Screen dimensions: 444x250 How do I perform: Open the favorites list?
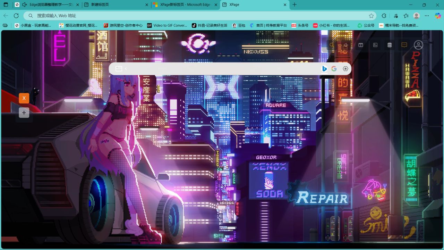point(406,16)
